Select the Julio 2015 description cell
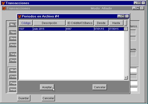The height and width of the screenshot is (104, 148). (49, 29)
